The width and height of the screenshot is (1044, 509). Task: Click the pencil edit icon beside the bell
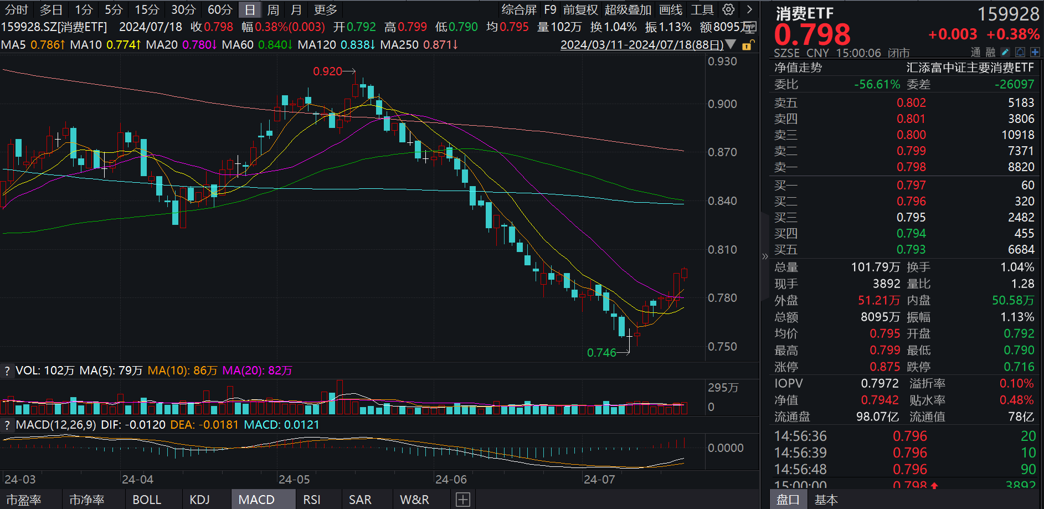click(x=1005, y=52)
